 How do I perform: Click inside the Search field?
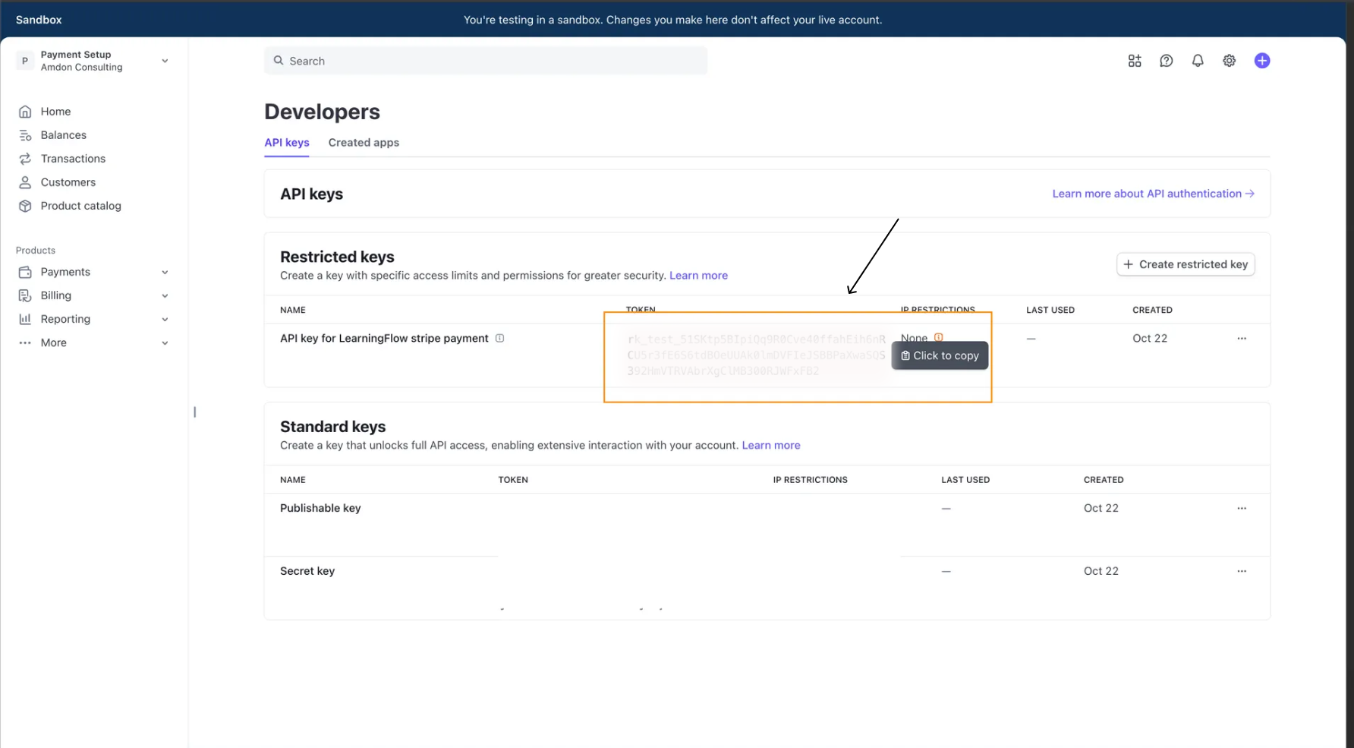point(486,60)
